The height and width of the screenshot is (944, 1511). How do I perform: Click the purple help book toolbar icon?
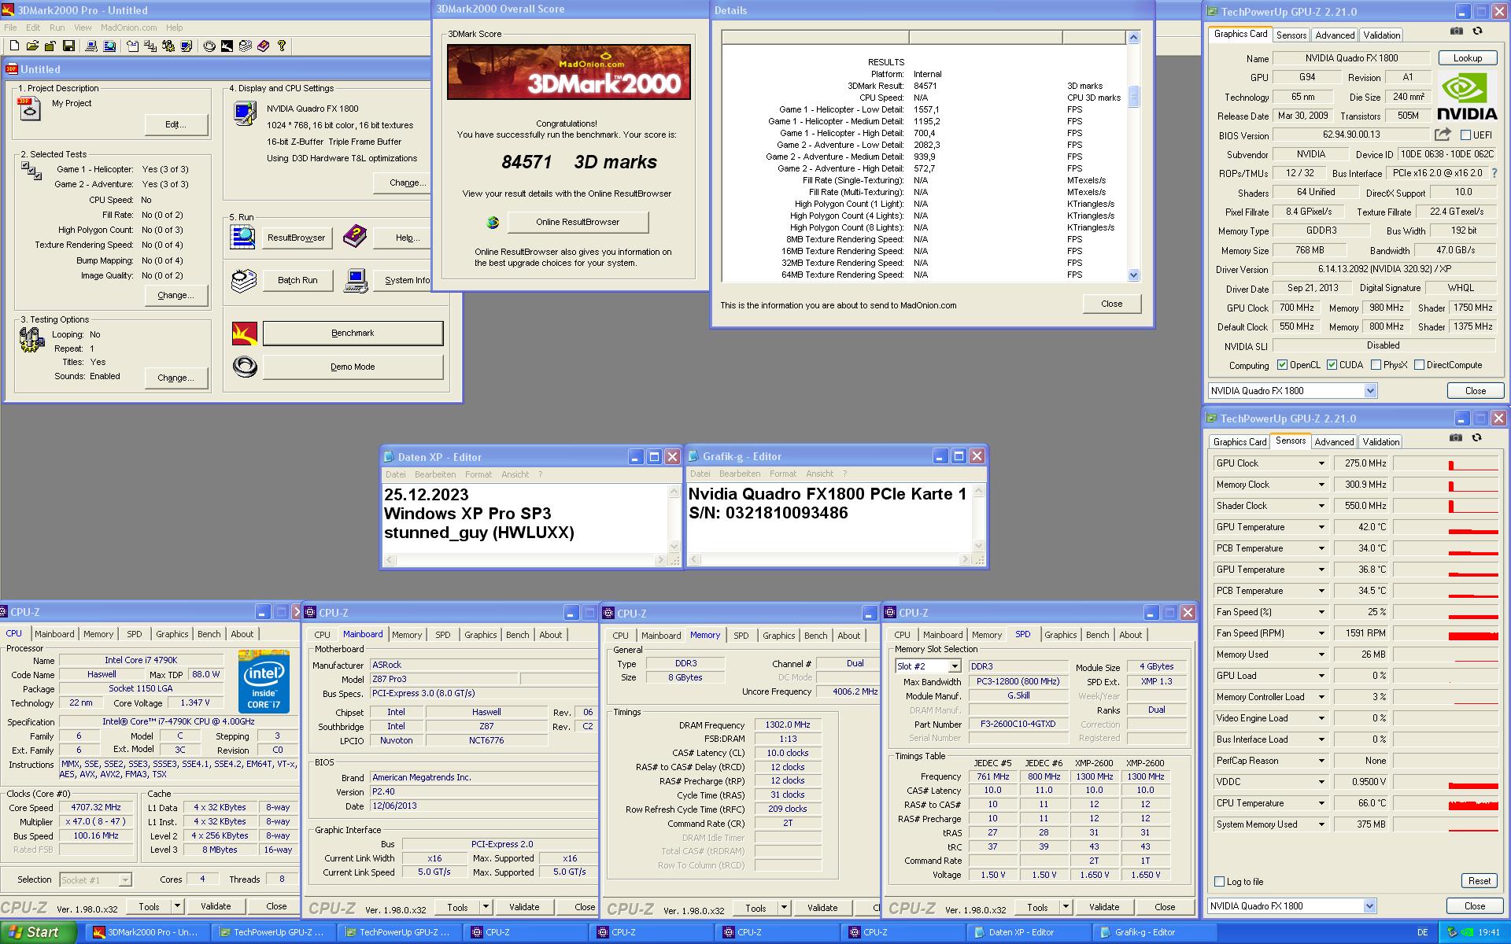[x=263, y=46]
